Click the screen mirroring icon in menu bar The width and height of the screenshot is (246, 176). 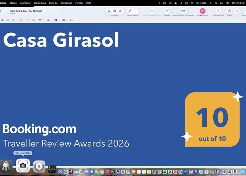click(x=164, y=3)
